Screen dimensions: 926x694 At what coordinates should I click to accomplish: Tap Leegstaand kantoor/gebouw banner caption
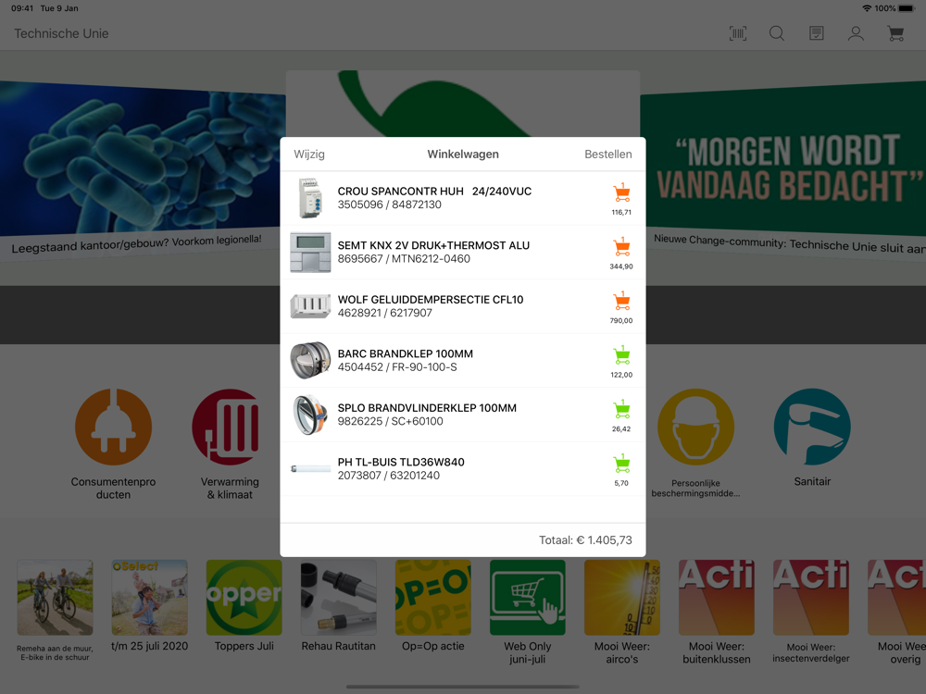[136, 243]
